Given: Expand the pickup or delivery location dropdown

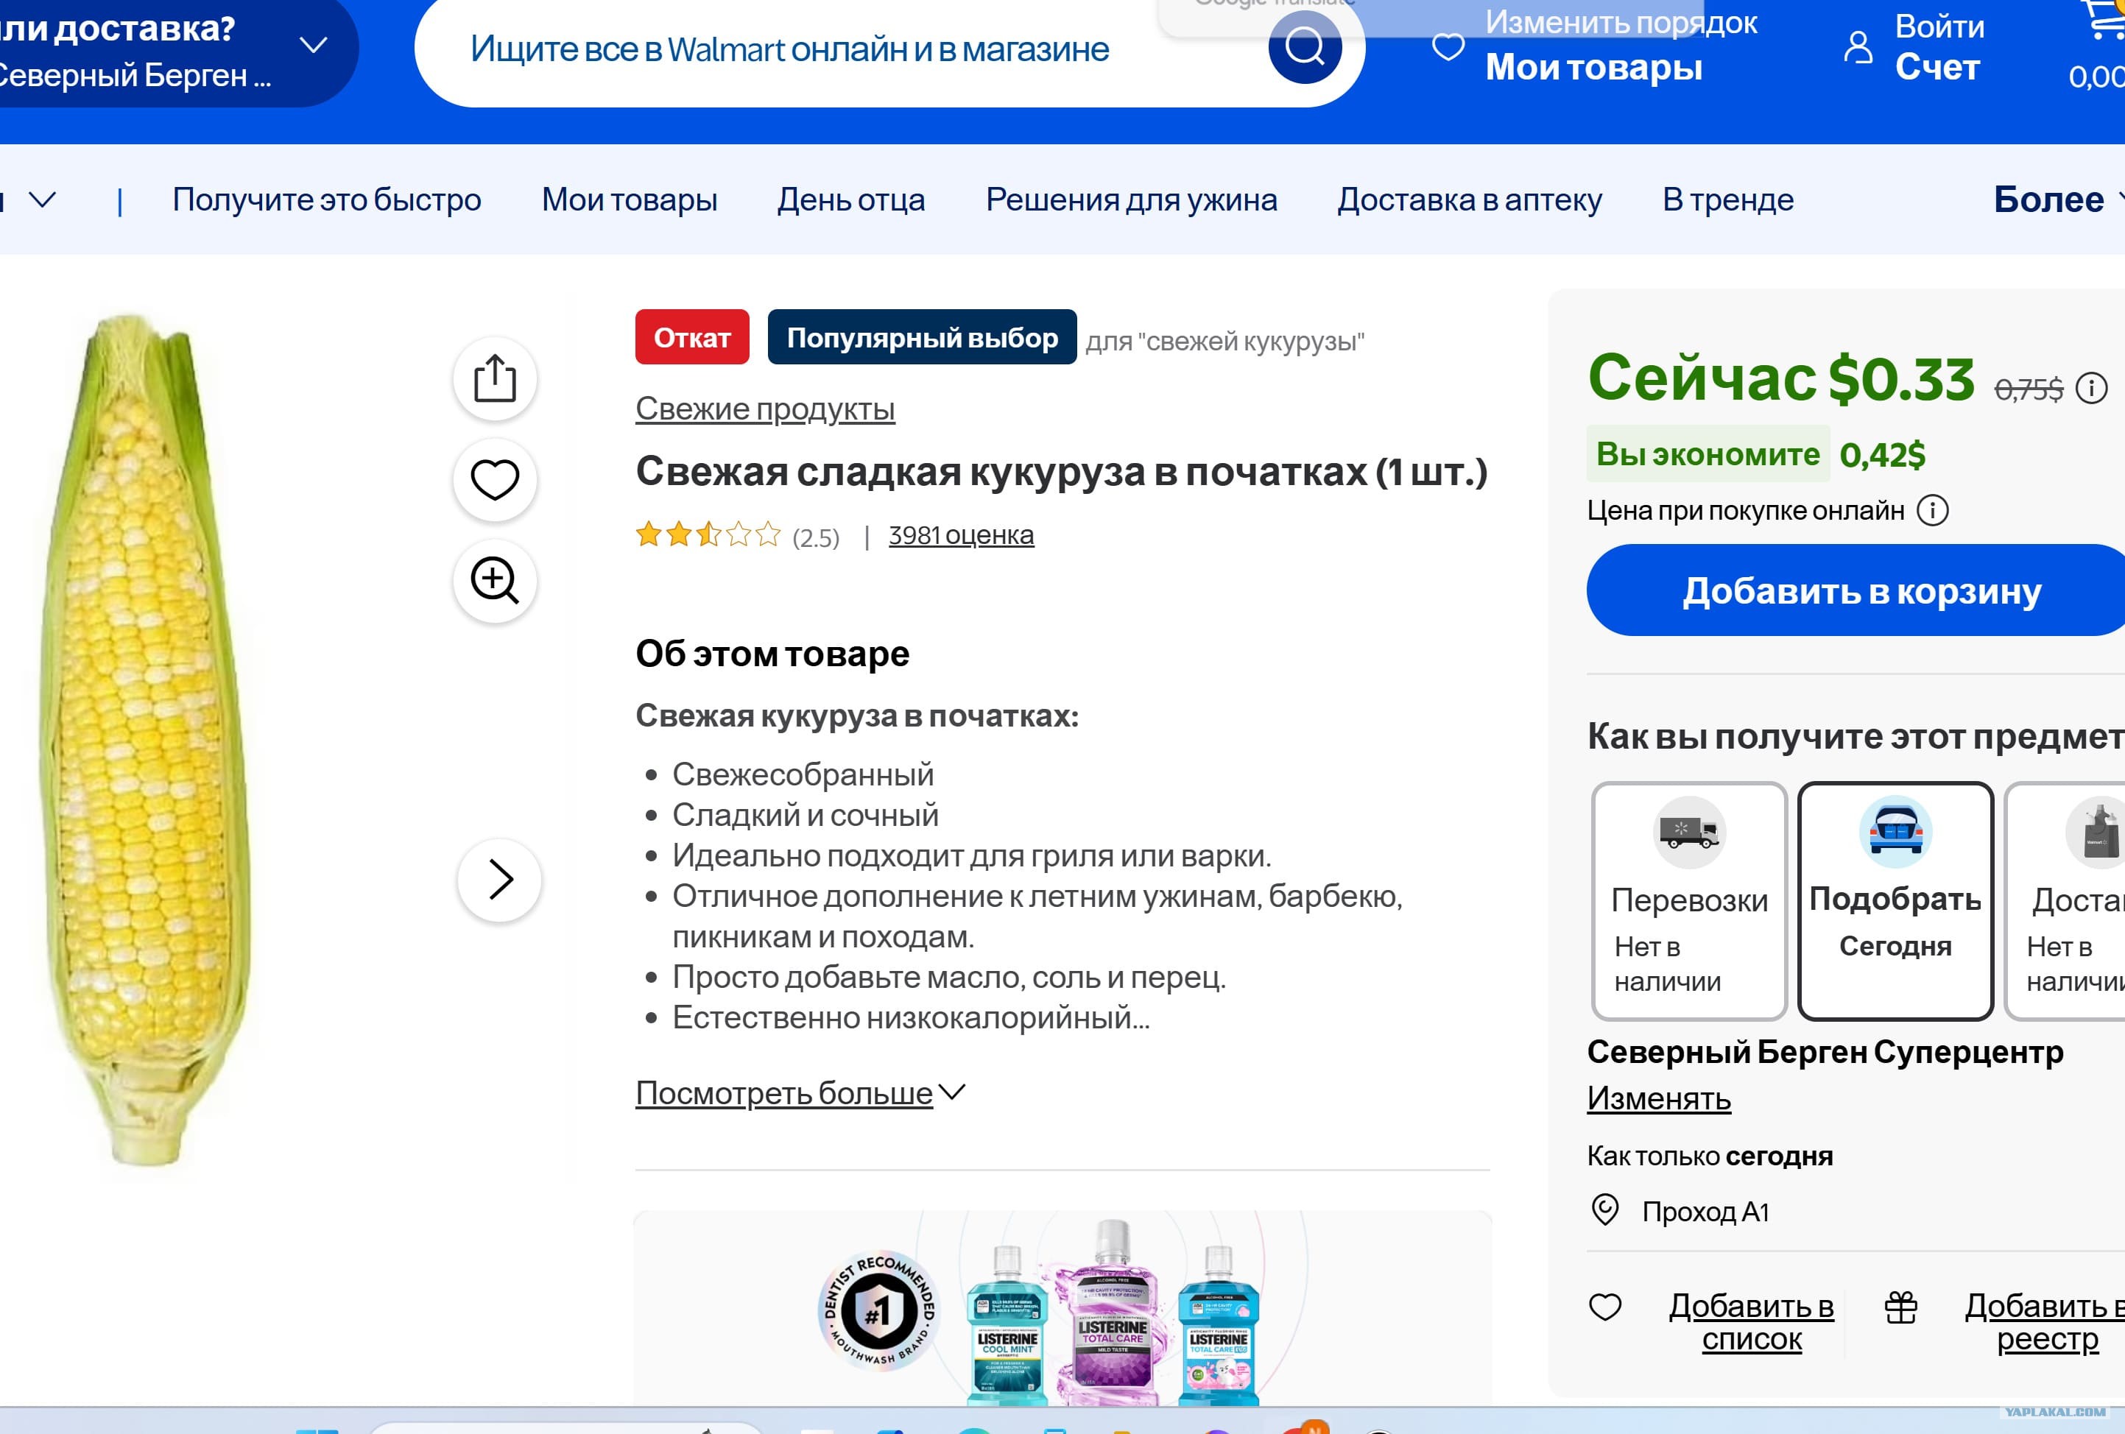Looking at the screenshot, I should (313, 45).
